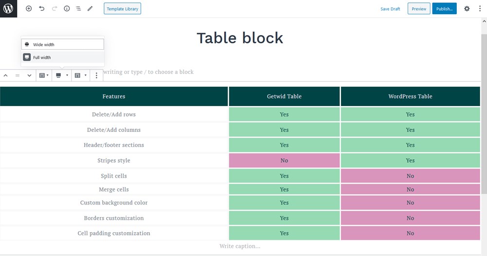
Task: Save Draft of the post
Action: (390, 9)
